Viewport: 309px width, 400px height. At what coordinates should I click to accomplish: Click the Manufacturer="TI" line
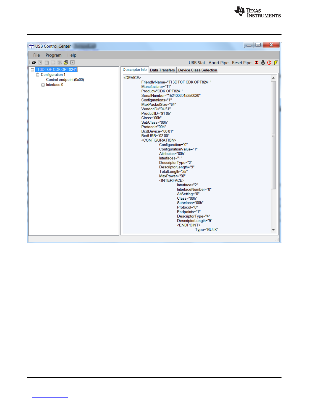[x=156, y=87]
